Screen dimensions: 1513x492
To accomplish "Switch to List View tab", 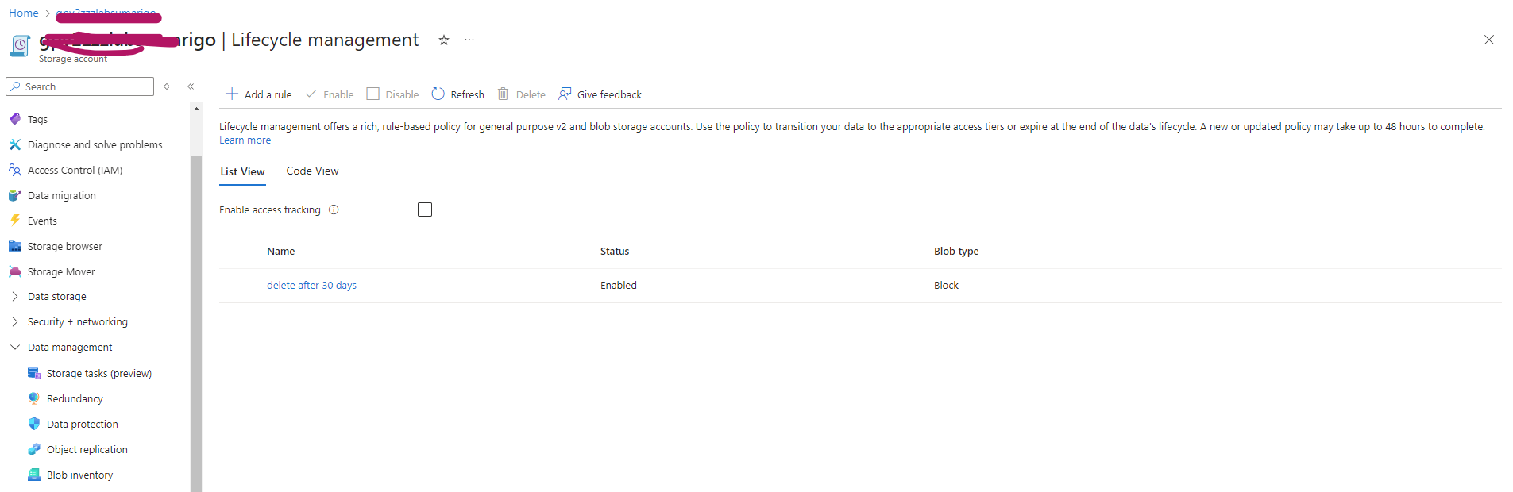I will click(242, 171).
